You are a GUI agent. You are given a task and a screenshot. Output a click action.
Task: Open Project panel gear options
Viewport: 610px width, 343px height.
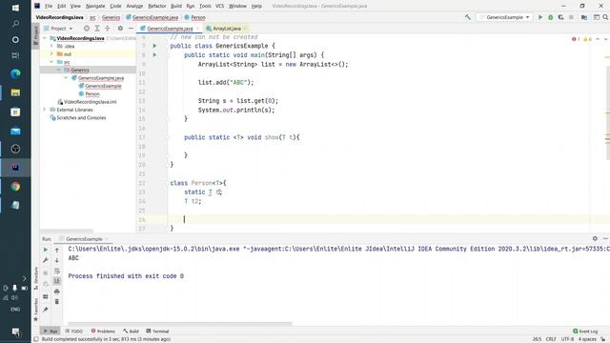point(120,29)
